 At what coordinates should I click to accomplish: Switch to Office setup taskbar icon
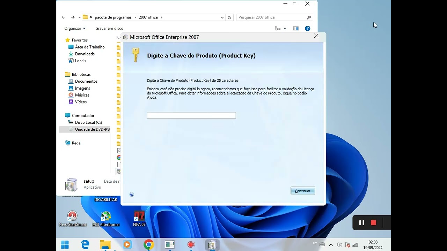click(212, 245)
